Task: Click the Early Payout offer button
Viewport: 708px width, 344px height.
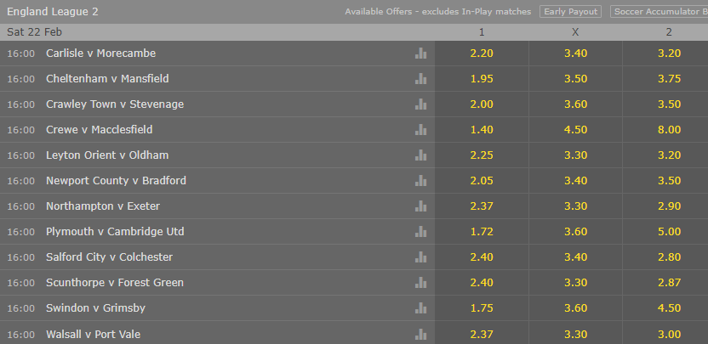Action: click(570, 12)
